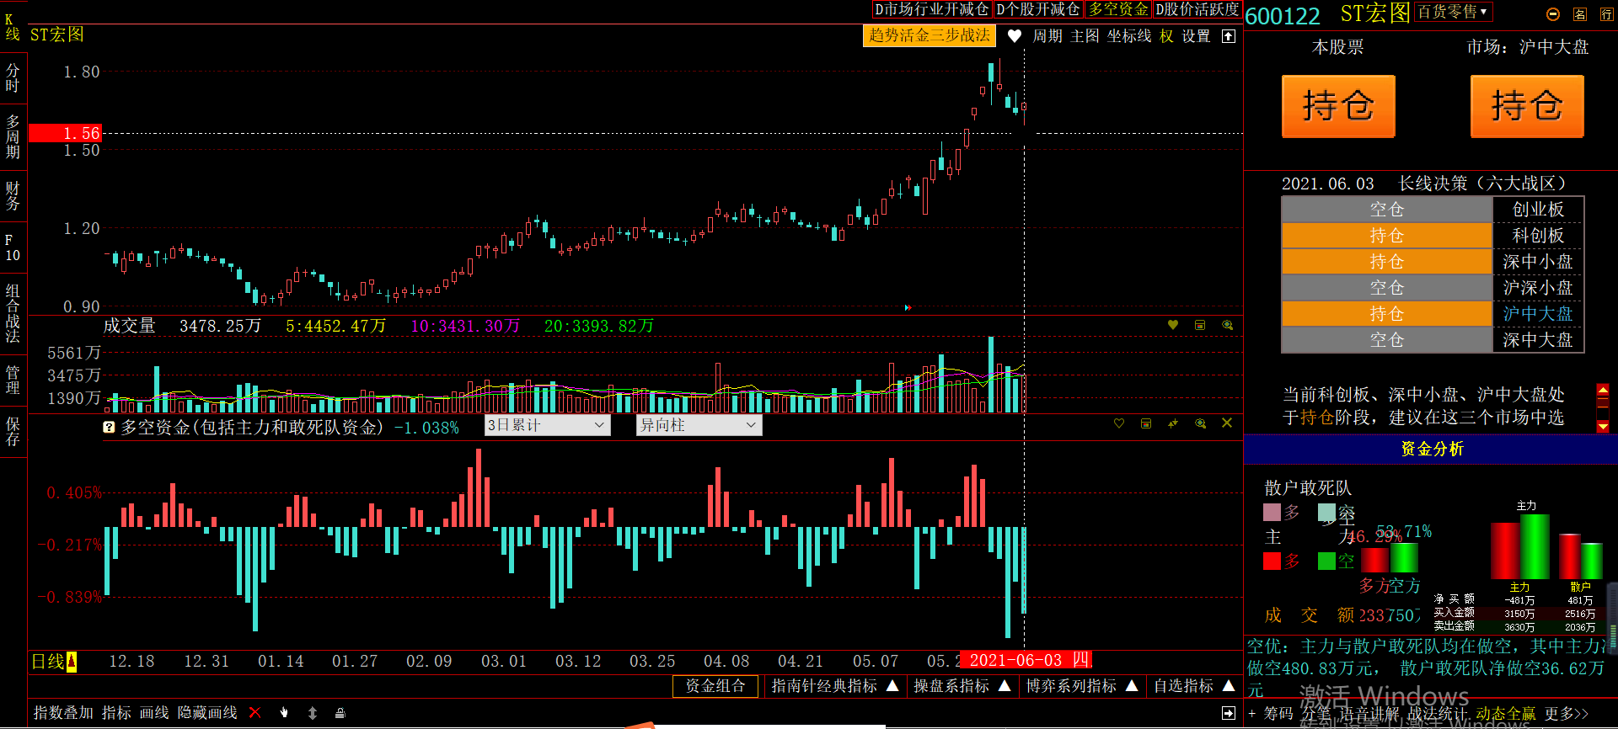Screen dimensions: 1618x729
Task: Click the white heart favorite icon in K-line toolbar
Action: pyautogui.click(x=1015, y=36)
